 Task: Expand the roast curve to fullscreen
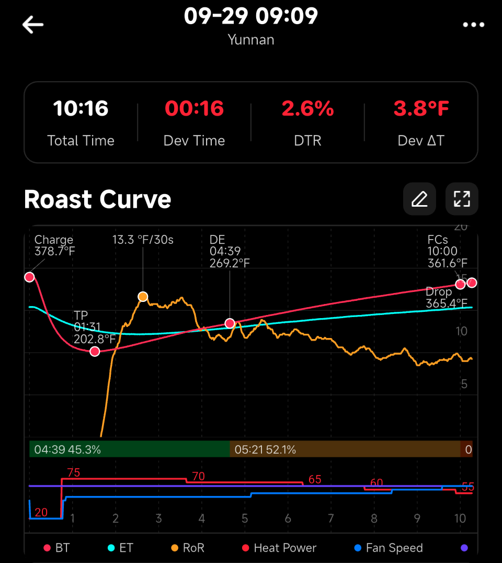[462, 199]
